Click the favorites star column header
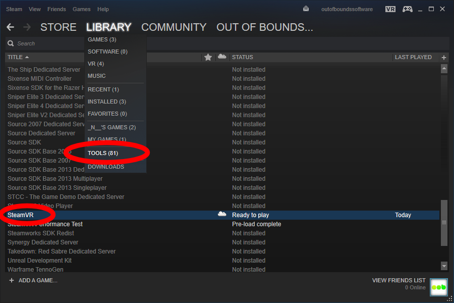This screenshot has width=454, height=303. point(208,58)
